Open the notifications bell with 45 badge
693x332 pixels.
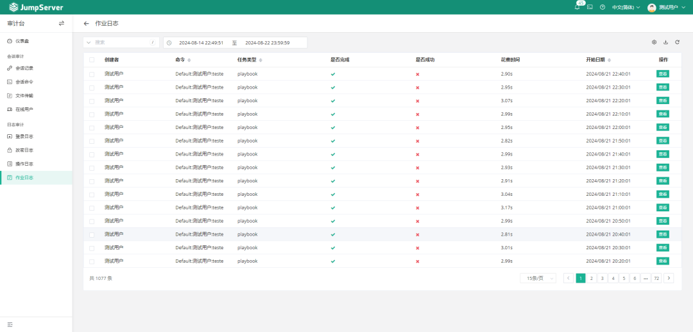point(577,7)
